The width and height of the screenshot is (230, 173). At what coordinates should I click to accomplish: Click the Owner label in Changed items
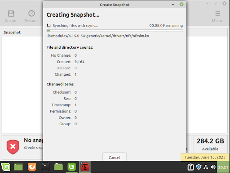coord(65,118)
